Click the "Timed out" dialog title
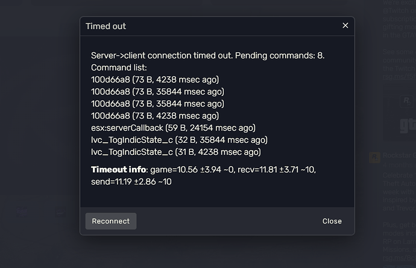 click(x=106, y=26)
